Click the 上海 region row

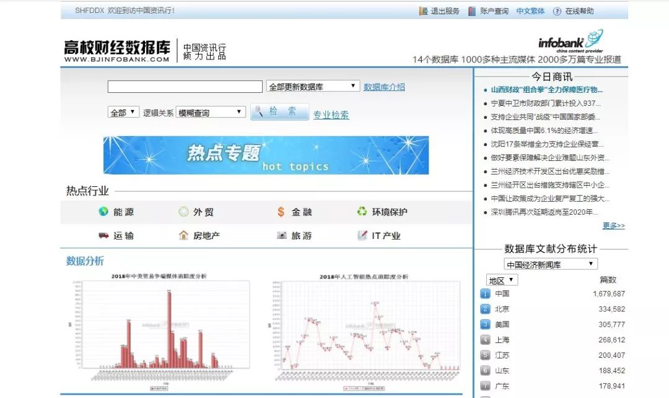point(553,340)
